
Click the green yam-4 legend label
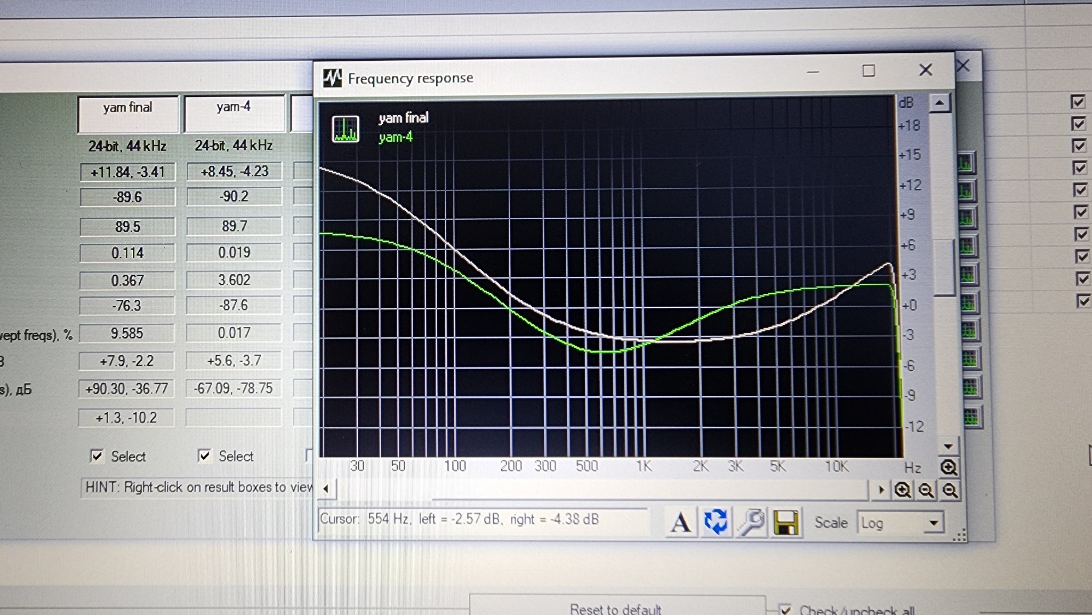pos(396,137)
